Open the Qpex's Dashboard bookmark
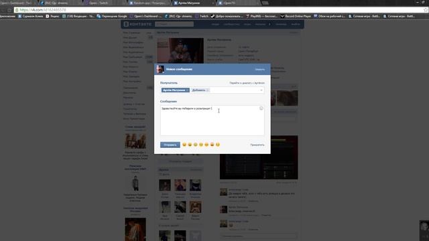This screenshot has height=241, width=429. point(146,16)
